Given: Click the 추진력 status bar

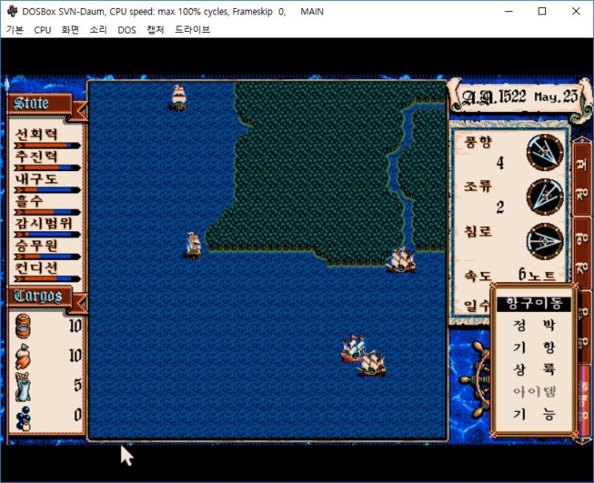Looking at the screenshot, I should 47,167.
